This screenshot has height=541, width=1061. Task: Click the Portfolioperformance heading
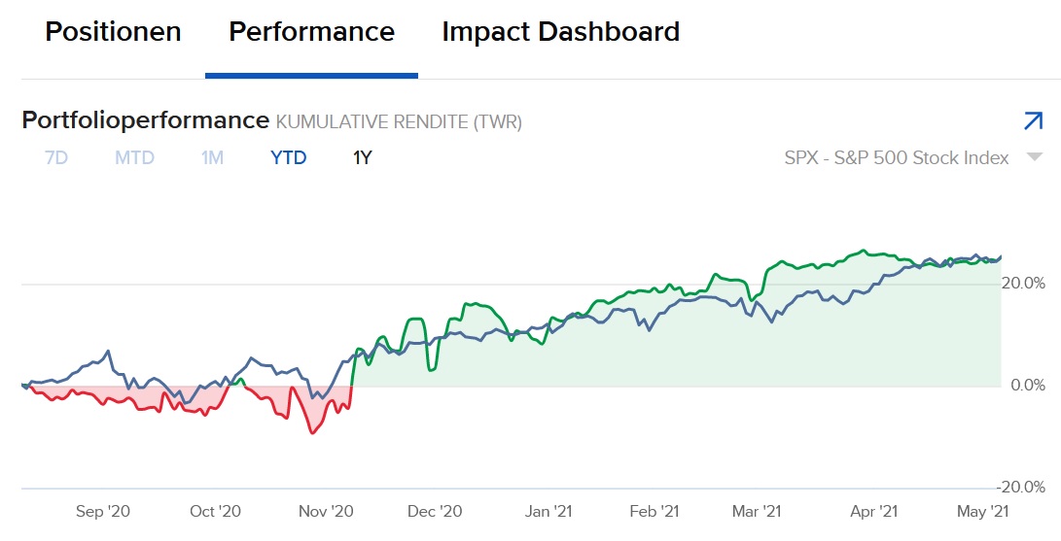145,120
